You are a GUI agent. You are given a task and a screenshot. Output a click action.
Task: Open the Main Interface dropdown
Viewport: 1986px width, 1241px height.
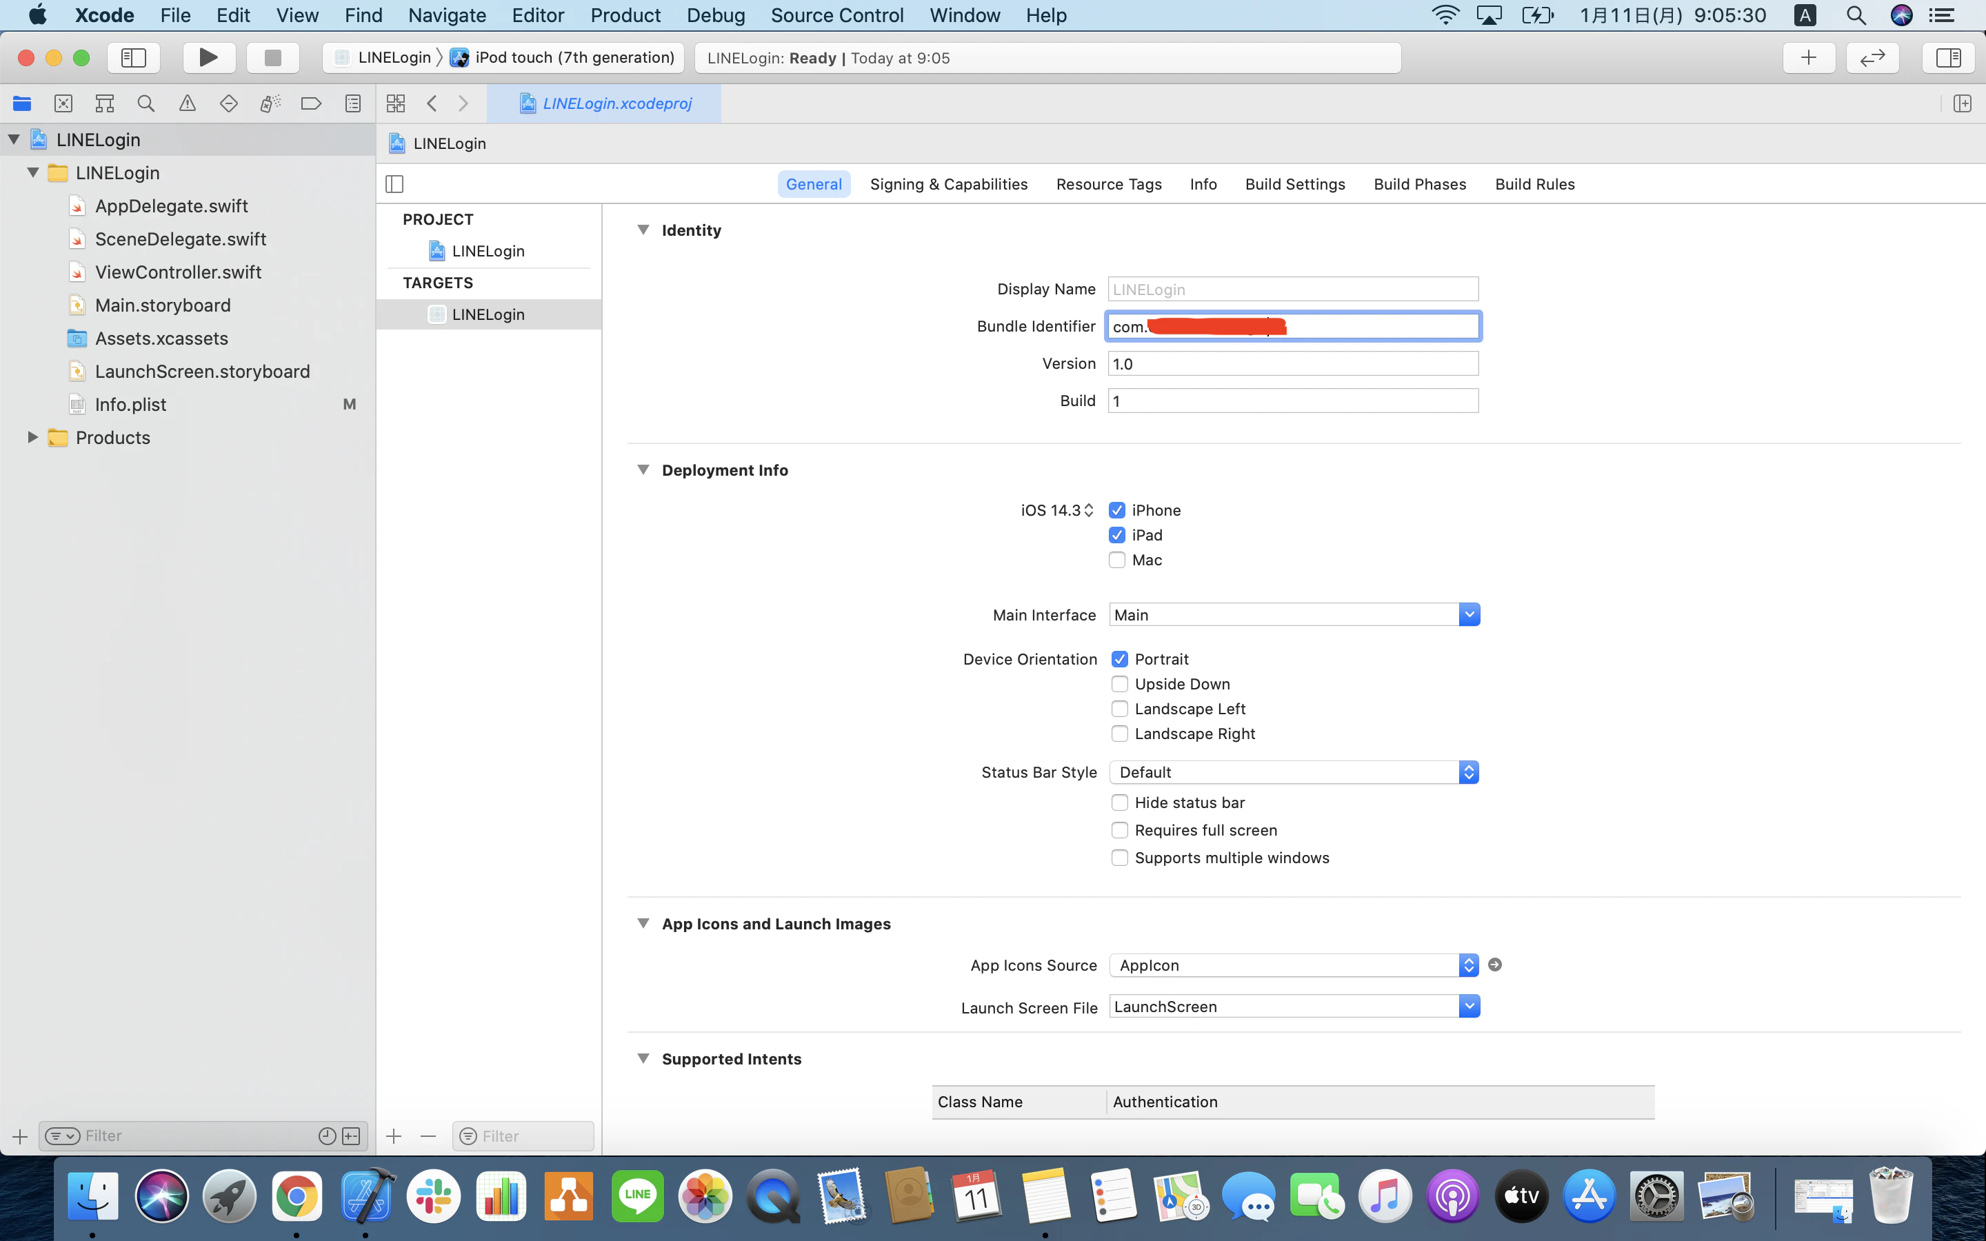point(1469,615)
